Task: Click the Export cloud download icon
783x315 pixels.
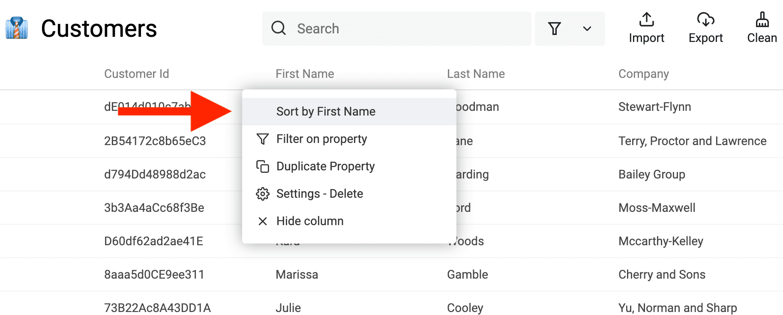Action: point(705,20)
